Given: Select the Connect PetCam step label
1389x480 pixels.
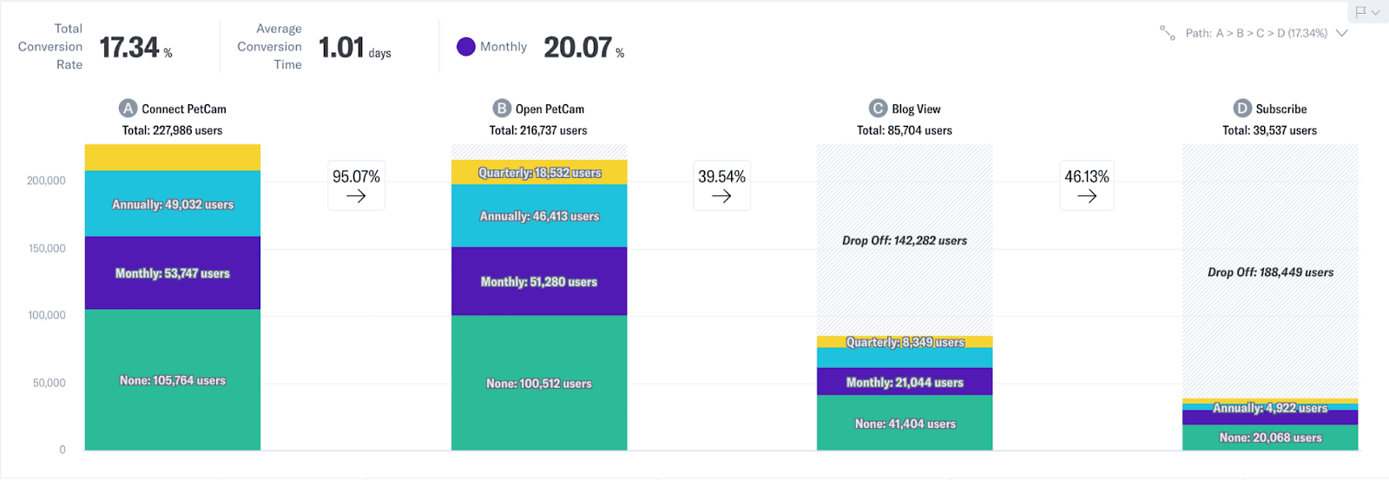Looking at the screenshot, I should [184, 109].
